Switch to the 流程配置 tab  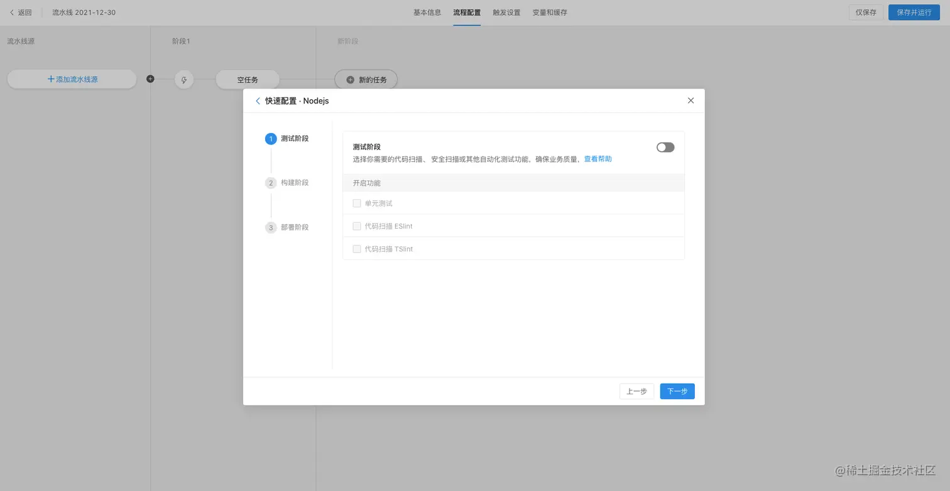tap(467, 13)
